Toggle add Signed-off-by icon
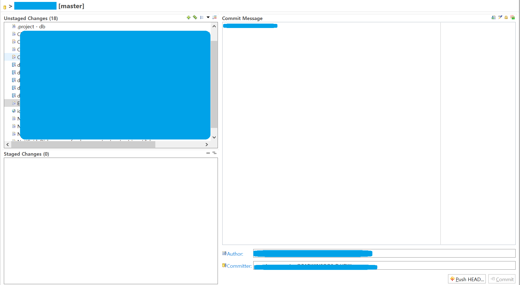The image size is (520, 285). [500, 18]
